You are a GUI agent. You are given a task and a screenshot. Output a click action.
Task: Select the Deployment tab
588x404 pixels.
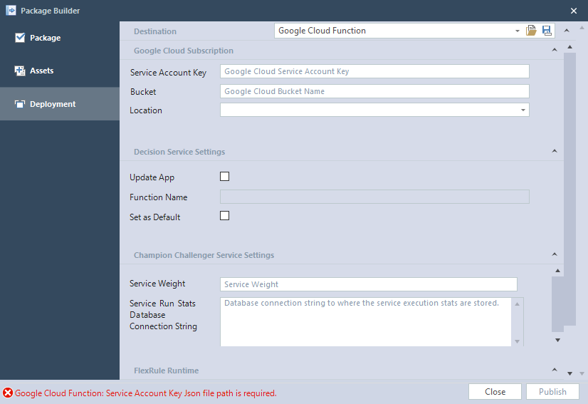(60, 104)
